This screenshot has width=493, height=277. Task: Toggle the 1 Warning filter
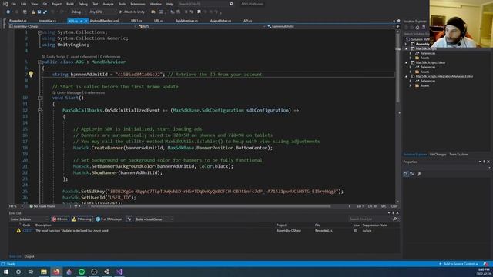point(82,219)
